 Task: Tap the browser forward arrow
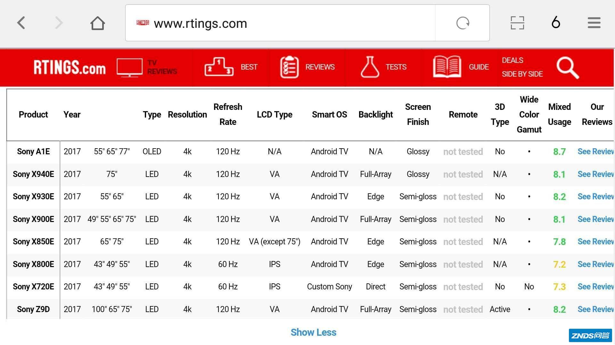tap(59, 23)
